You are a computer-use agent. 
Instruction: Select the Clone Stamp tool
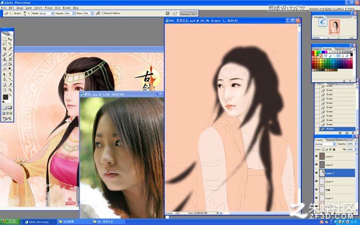[x=4, y=59]
